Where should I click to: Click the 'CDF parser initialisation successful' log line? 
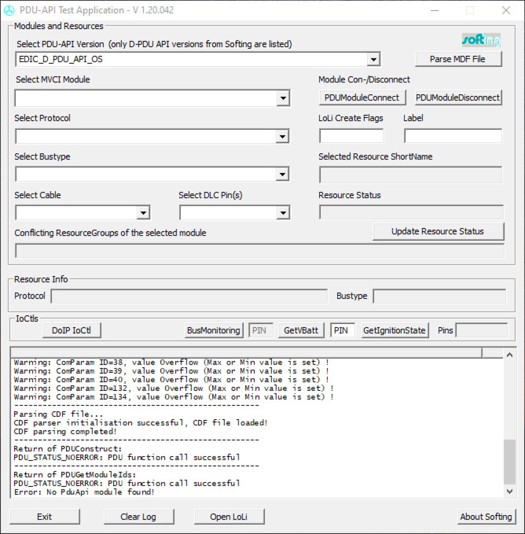(x=140, y=423)
